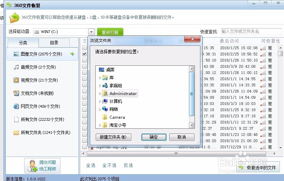Screen dimensions: 284x181
Task: Click recoverability signal icon for 2018/1/25 15:02:08 row
Action: [x=263, y=48]
